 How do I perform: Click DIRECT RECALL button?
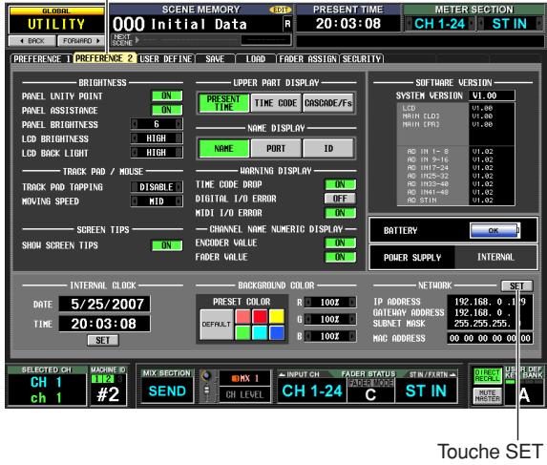[488, 375]
